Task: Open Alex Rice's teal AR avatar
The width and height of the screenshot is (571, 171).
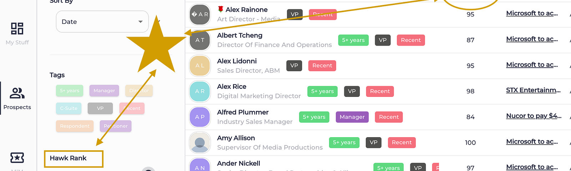Action: (x=200, y=92)
